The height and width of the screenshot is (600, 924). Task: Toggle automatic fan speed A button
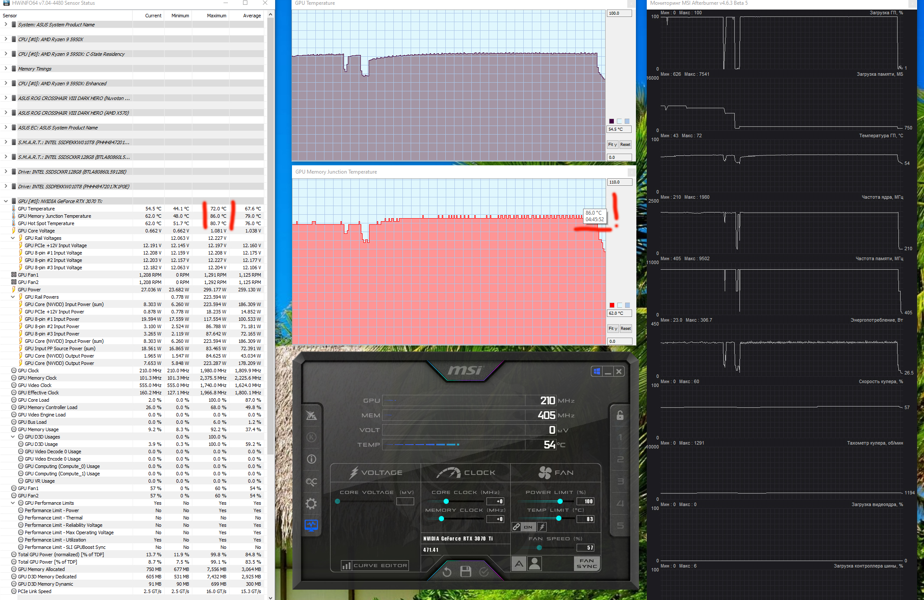coord(519,563)
